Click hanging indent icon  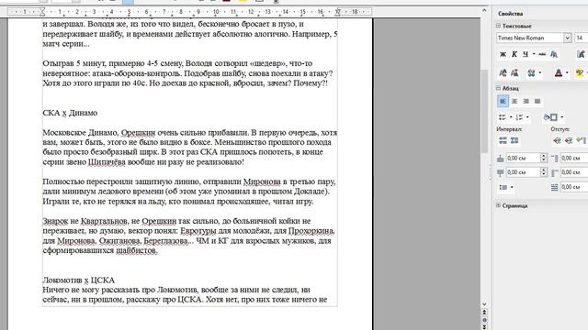581,140
